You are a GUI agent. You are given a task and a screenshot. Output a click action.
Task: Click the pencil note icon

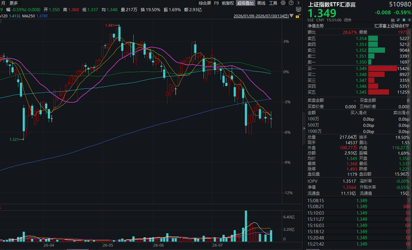(x=398, y=20)
